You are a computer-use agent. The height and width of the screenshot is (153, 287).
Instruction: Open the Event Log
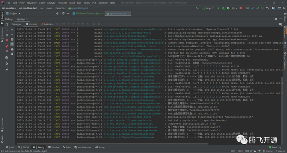275,147
